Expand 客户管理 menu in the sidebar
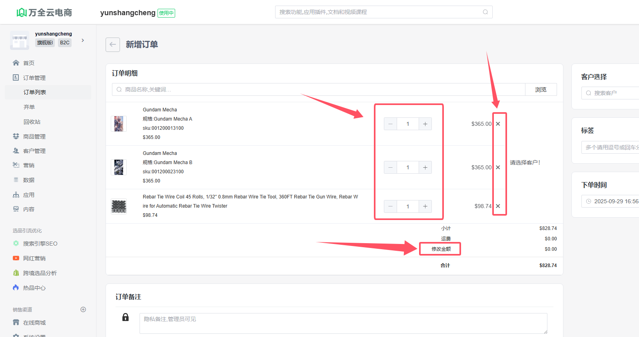 coord(34,151)
